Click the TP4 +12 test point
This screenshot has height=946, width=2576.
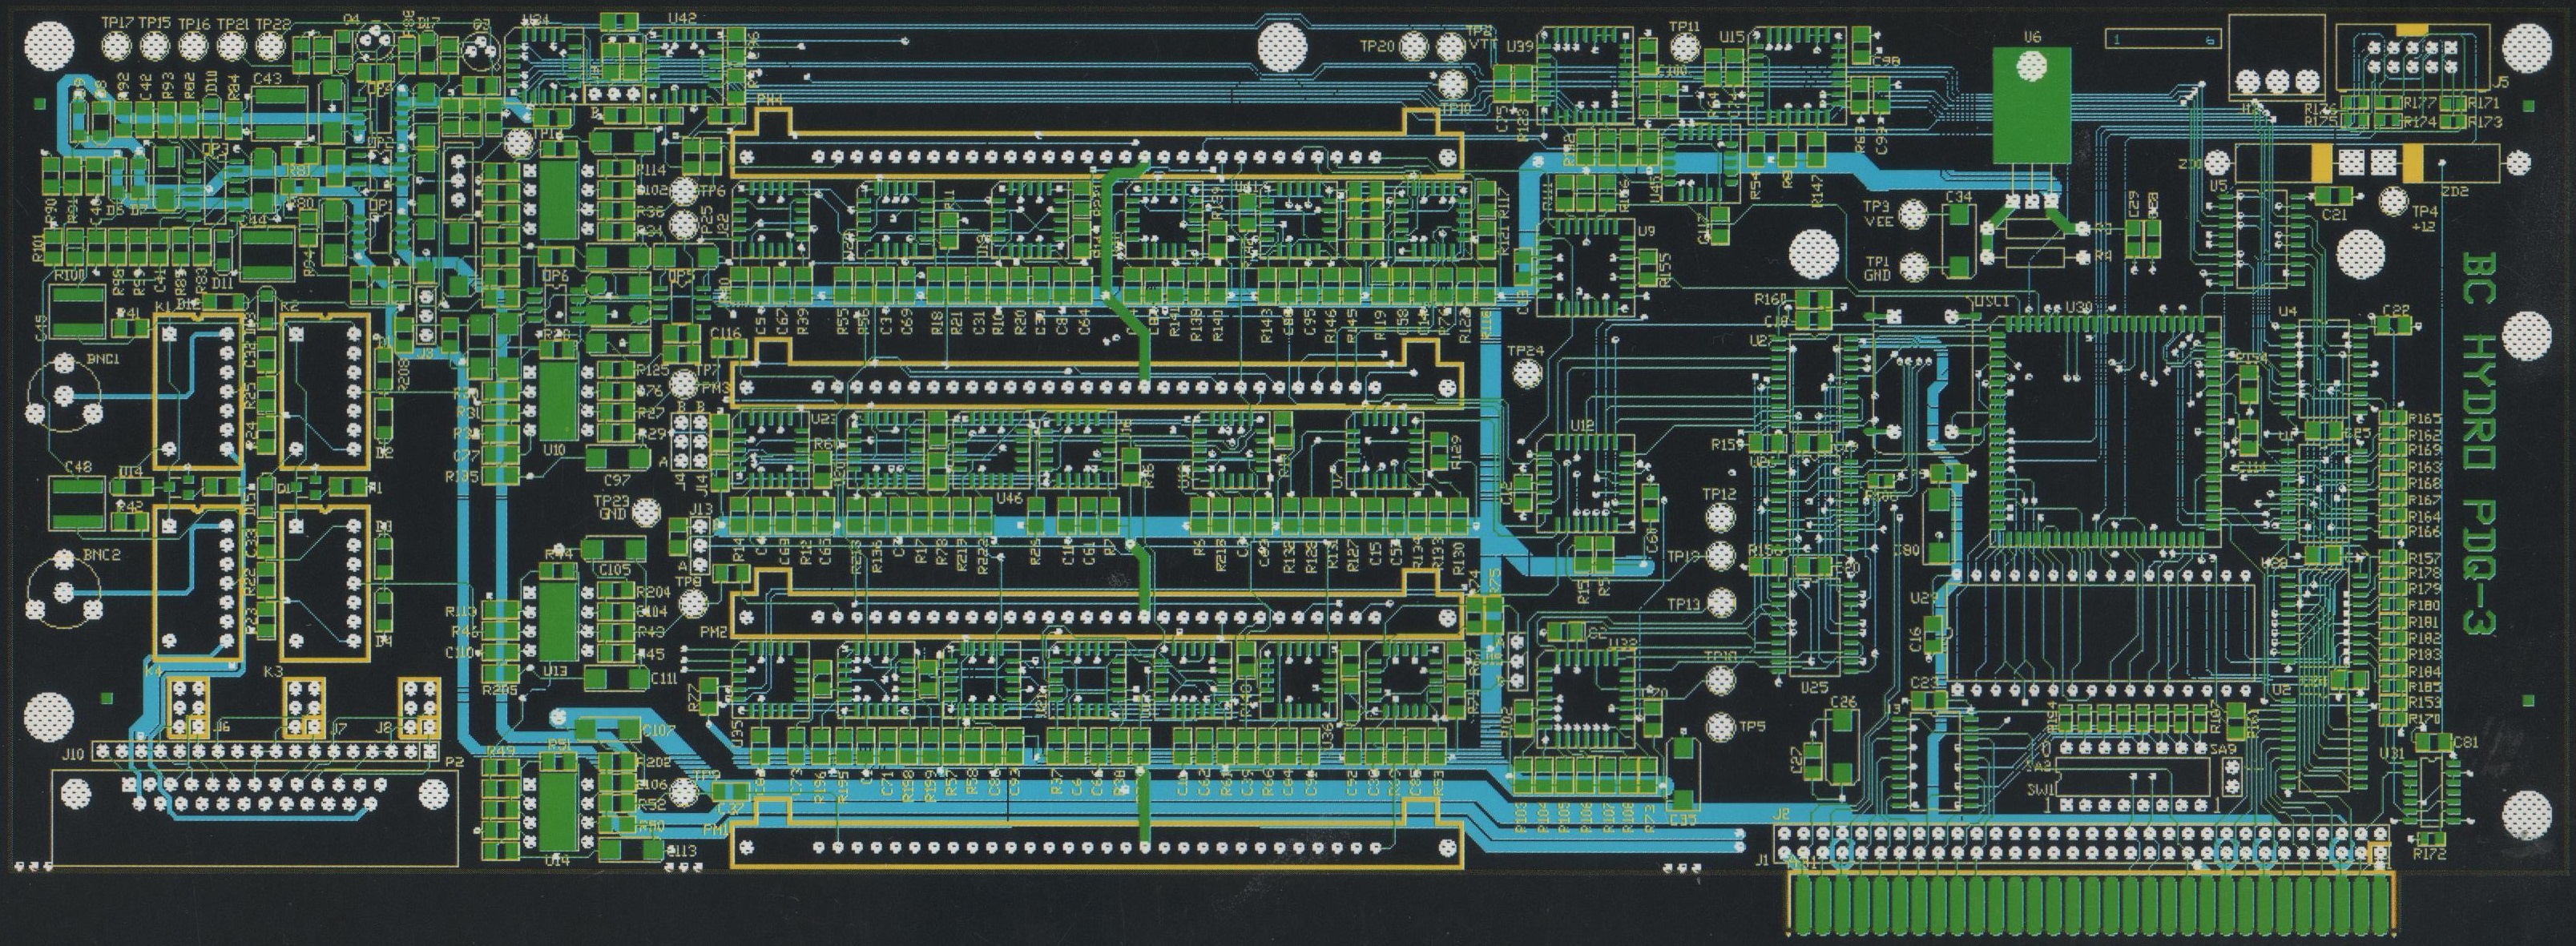2393,202
